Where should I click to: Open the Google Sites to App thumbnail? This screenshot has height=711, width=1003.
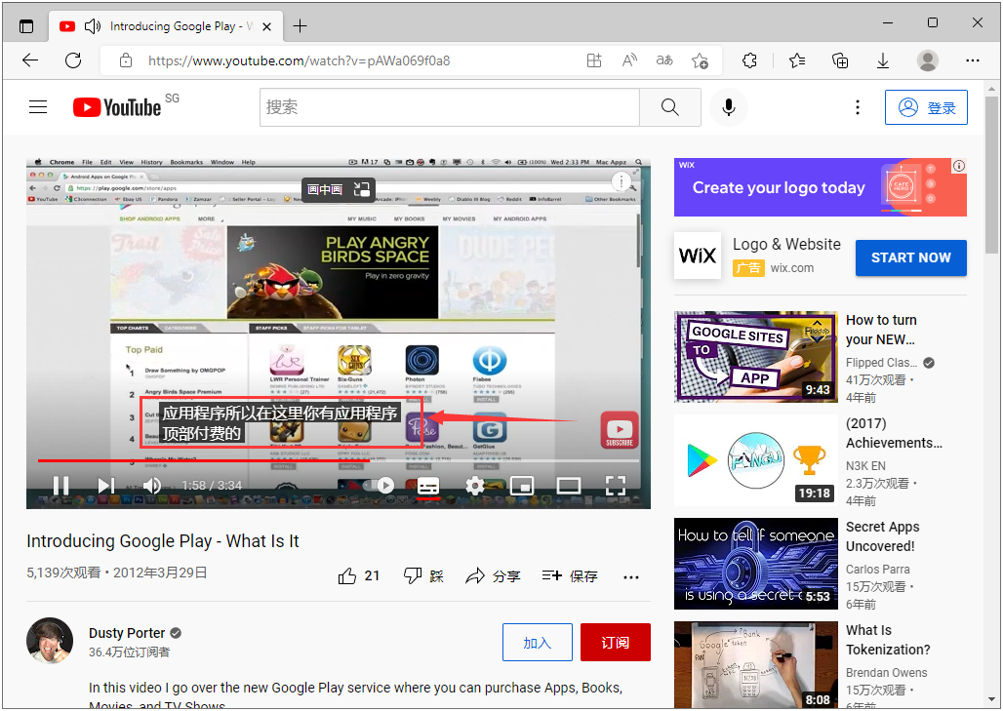755,357
